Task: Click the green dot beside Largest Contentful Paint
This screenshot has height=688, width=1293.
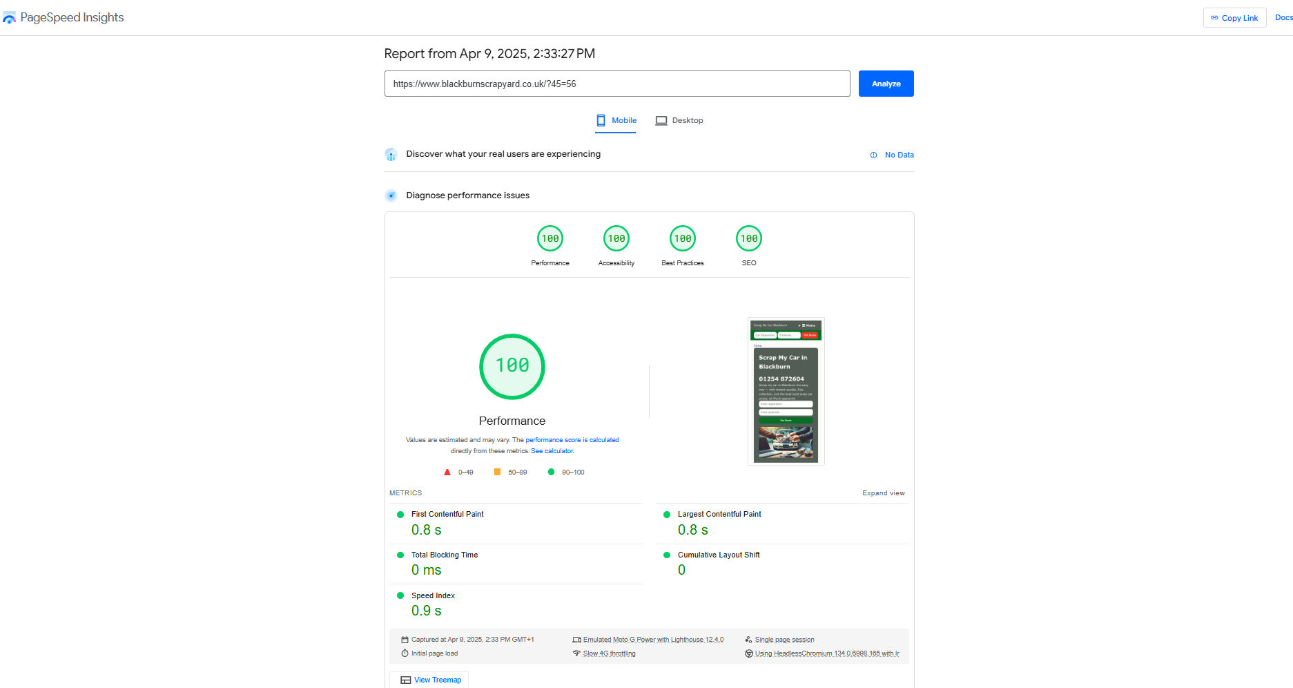Action: [x=667, y=515]
